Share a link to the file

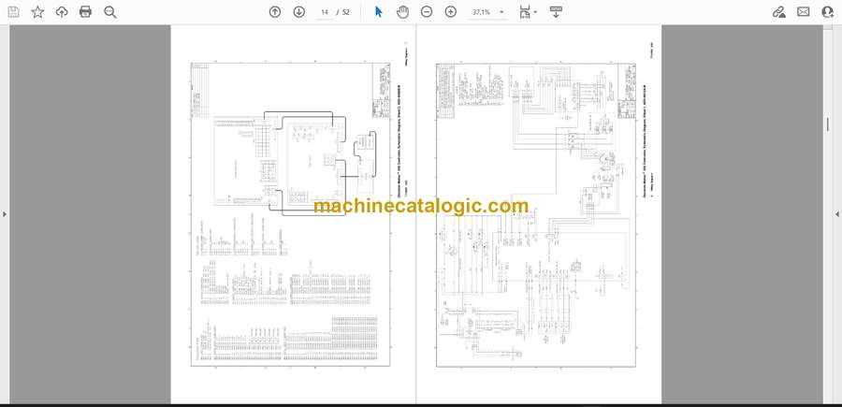pos(779,12)
